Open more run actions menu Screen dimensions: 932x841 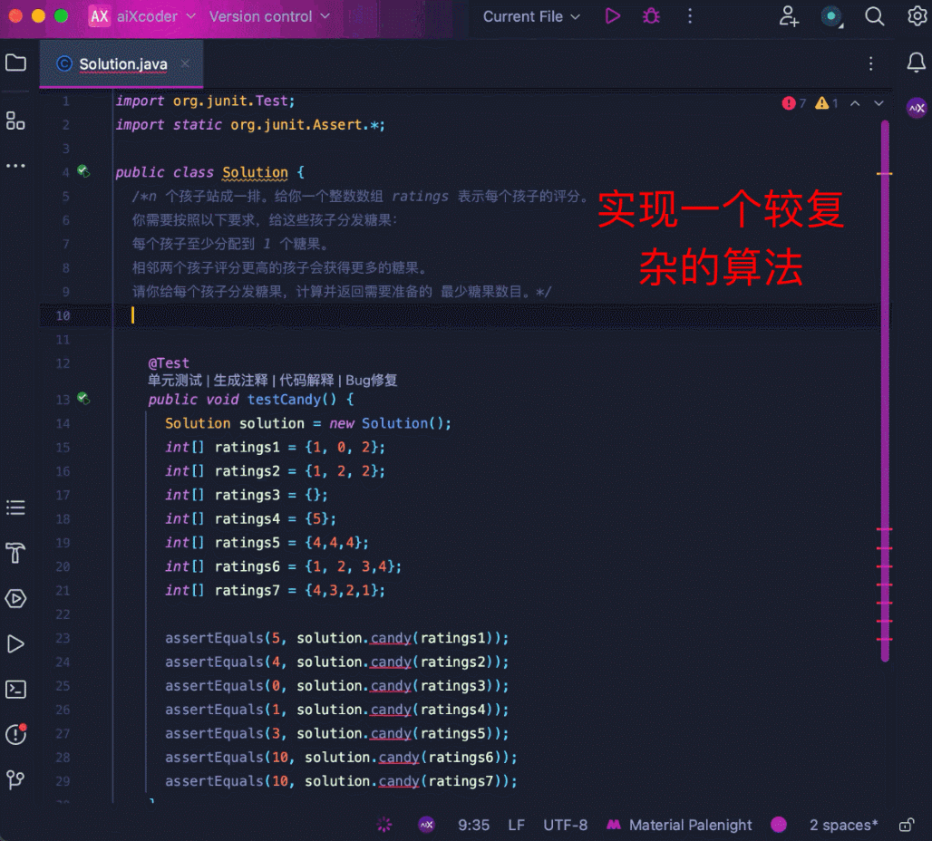pos(690,16)
